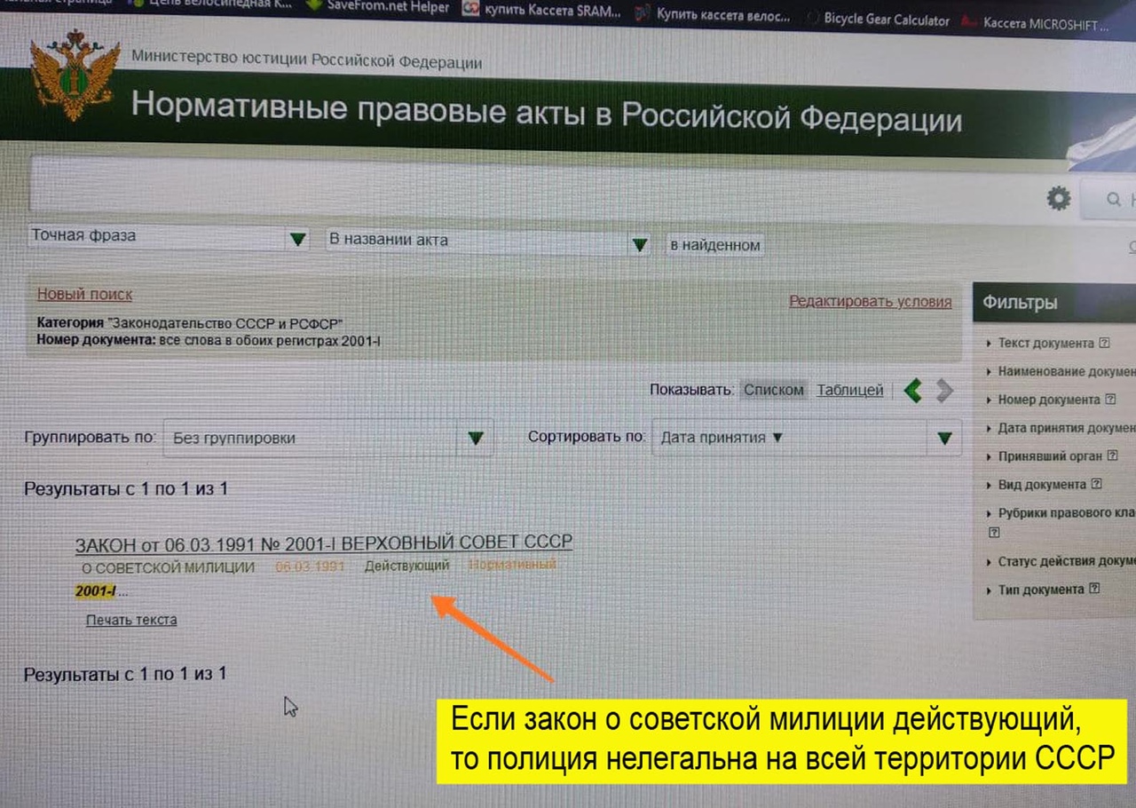Click Печать текста link
This screenshot has height=808, width=1136.
131,620
